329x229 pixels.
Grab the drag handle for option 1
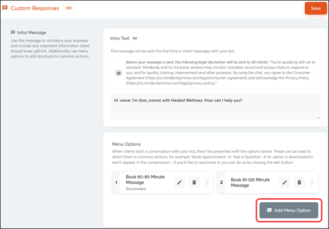207,182
